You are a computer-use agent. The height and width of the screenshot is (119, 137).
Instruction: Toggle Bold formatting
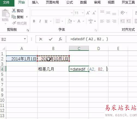34,21
